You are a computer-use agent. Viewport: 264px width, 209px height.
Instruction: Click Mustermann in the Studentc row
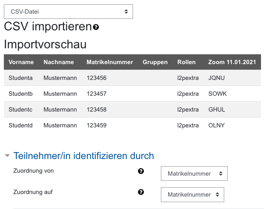tap(60, 109)
